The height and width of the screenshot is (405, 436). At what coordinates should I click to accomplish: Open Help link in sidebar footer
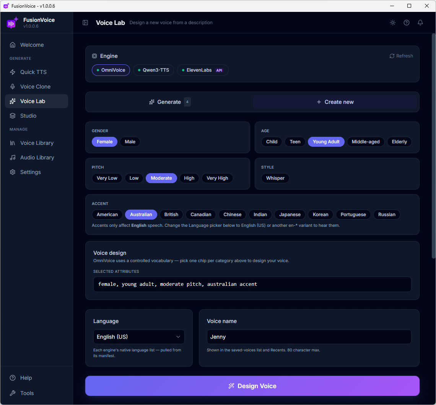pyautogui.click(x=36, y=378)
